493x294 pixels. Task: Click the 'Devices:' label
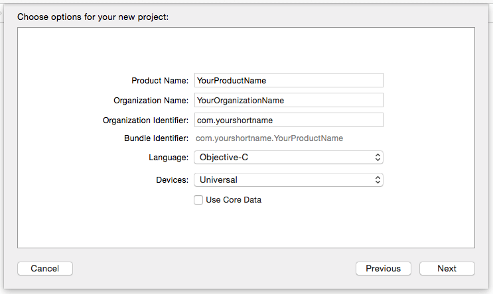tap(173, 180)
